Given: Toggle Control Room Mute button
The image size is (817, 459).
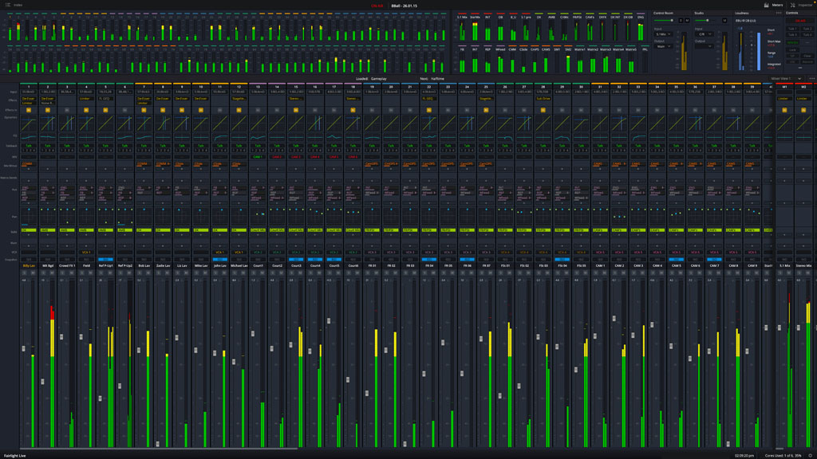Looking at the screenshot, I should [687, 20].
